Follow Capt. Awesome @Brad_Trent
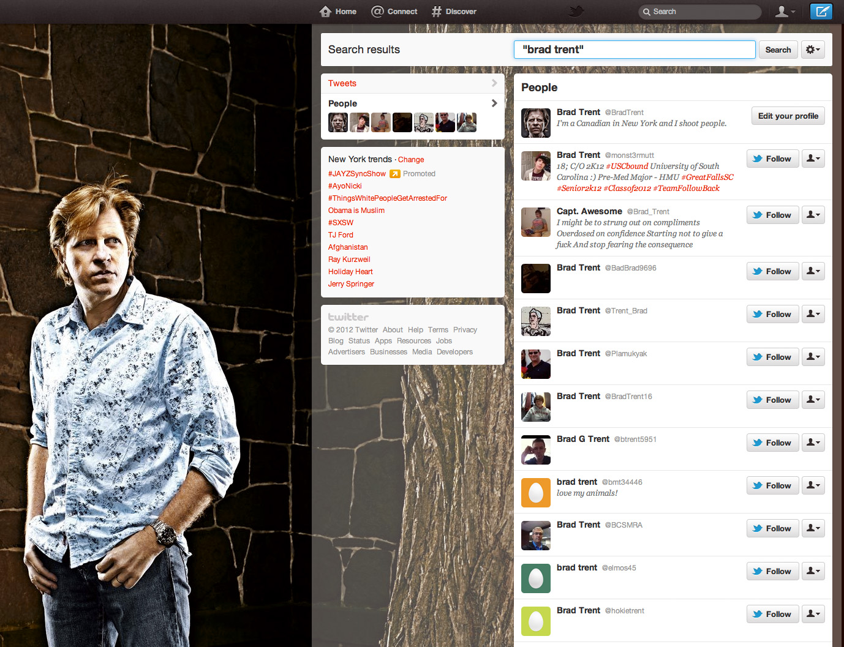This screenshot has height=647, width=844. click(x=772, y=215)
